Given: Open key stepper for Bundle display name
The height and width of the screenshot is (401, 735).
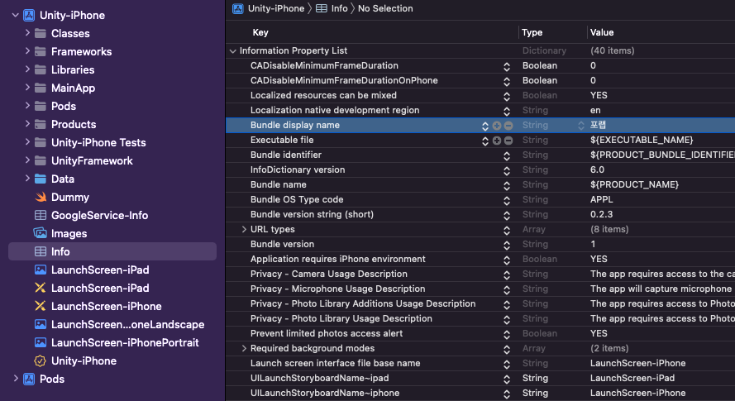Looking at the screenshot, I should tap(485, 127).
